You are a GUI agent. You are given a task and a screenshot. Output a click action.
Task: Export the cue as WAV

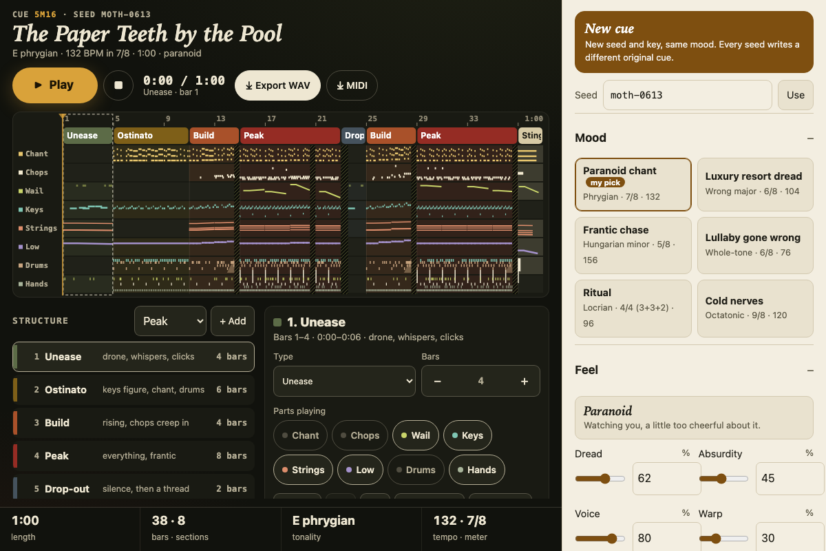278,85
